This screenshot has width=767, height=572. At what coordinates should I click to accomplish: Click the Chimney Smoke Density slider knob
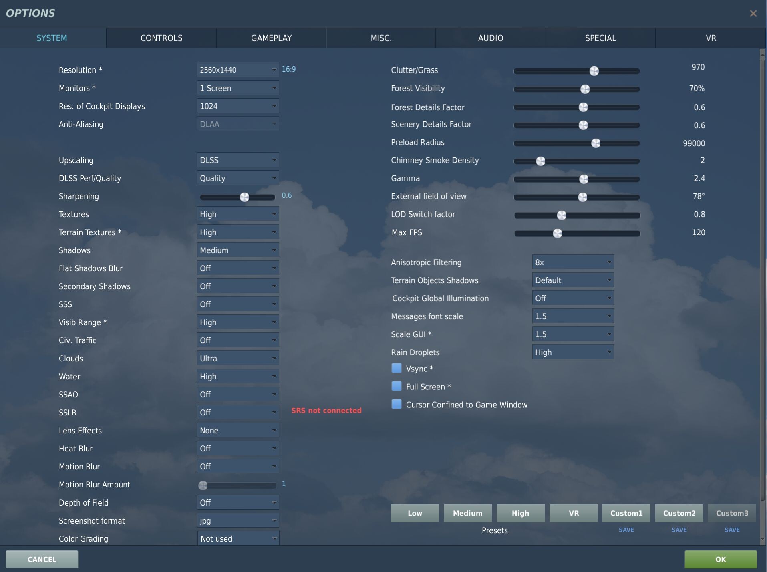coord(541,161)
